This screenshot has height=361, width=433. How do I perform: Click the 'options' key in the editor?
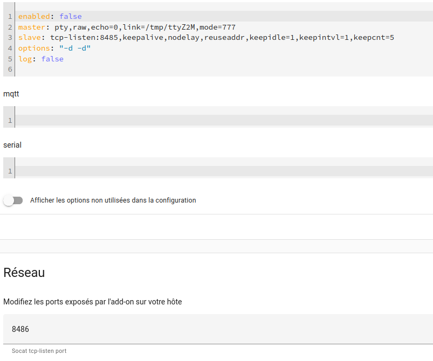tap(34, 48)
